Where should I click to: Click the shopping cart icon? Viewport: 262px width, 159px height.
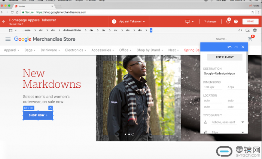[250, 39]
